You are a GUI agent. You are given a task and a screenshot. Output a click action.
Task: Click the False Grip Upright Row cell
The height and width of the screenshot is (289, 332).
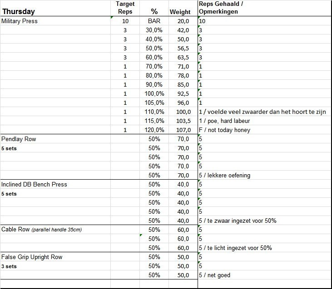[32, 257]
